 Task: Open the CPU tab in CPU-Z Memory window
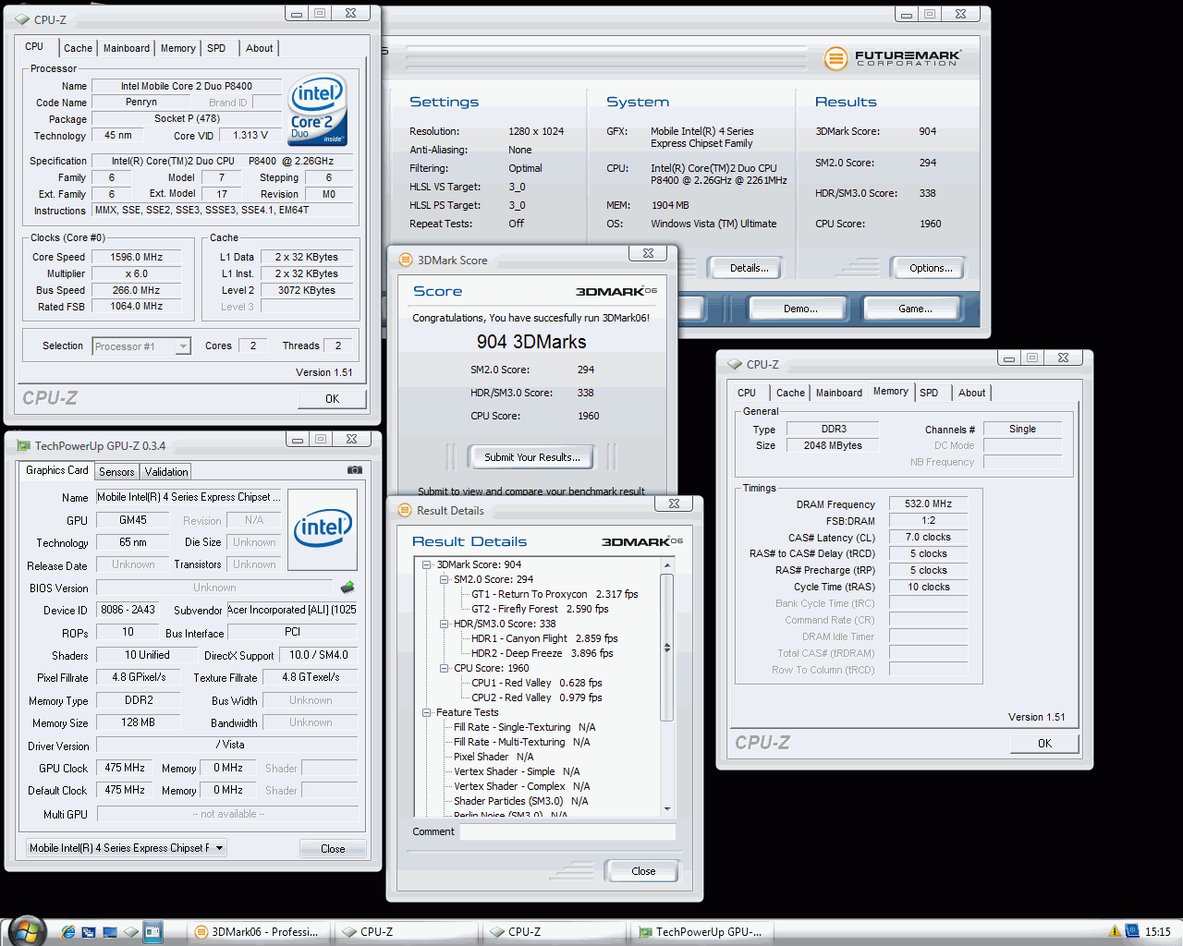pos(747,393)
